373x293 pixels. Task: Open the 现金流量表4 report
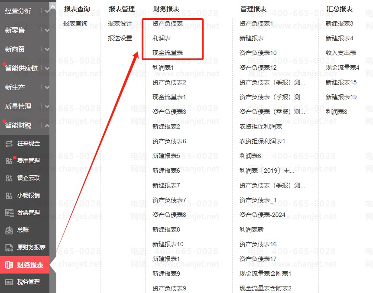tap(342, 68)
